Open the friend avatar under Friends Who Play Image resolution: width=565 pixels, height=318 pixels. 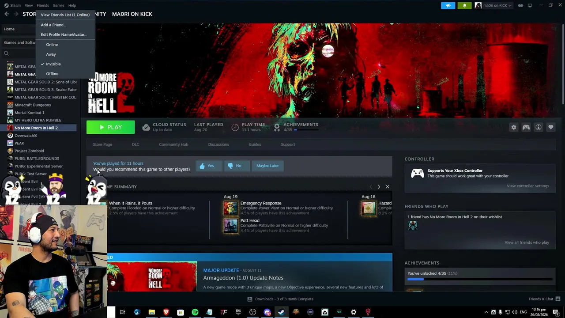[x=413, y=226]
